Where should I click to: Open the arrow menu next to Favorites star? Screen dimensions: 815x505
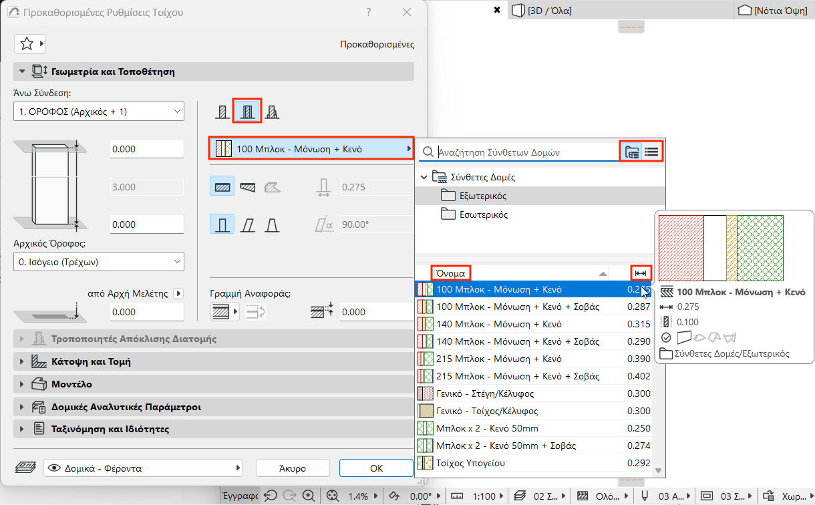[42, 44]
